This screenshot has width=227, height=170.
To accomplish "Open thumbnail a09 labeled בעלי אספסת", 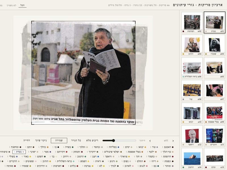I will (x=215, y=113).
